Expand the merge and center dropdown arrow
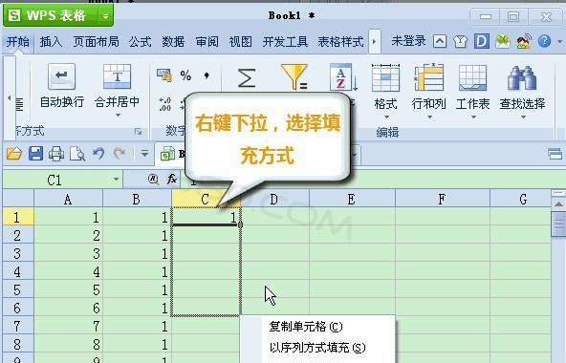The image size is (566, 363). tap(118, 116)
